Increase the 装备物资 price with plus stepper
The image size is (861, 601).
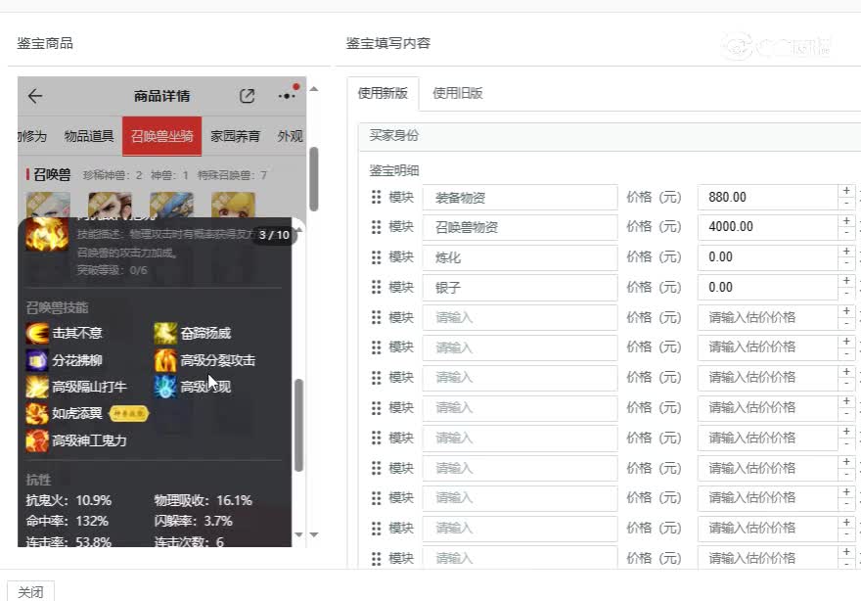[846, 191]
